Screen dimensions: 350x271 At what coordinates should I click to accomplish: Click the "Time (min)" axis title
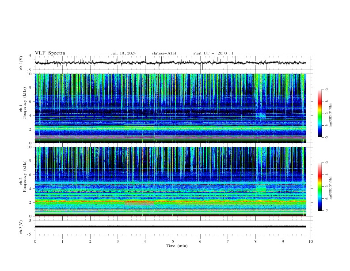point(177,246)
